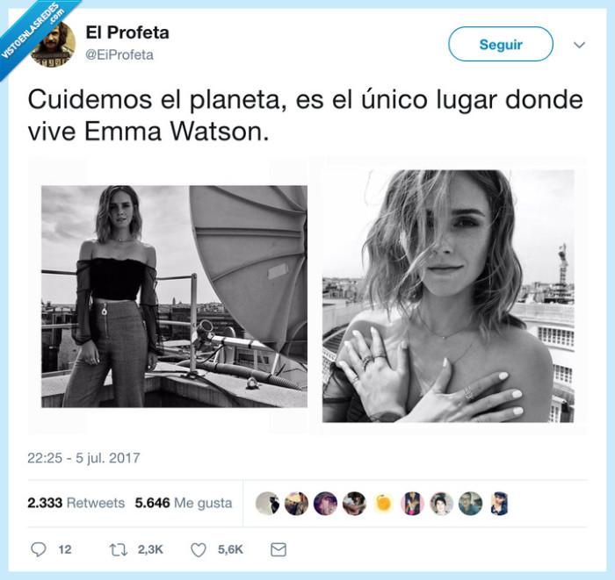The height and width of the screenshot is (580, 615).
Task: Open the orange-circle liker avatar
Action: (x=383, y=504)
